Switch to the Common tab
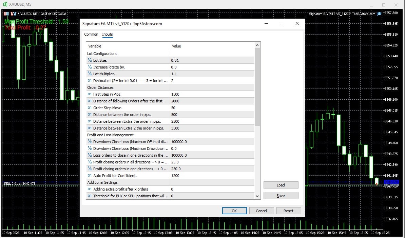 point(91,34)
